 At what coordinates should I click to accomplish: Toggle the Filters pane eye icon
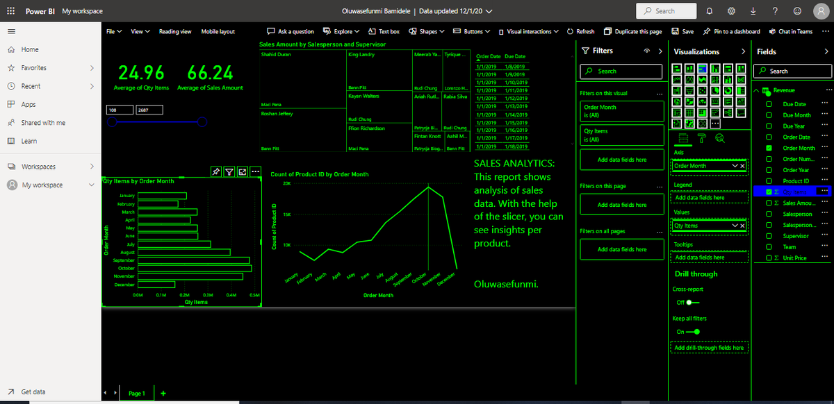tap(647, 51)
